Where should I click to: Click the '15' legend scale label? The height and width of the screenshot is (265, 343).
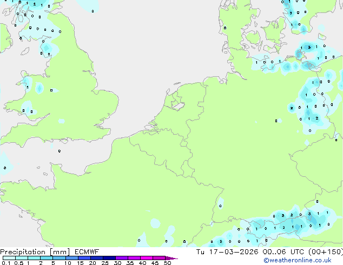pos(80,263)
